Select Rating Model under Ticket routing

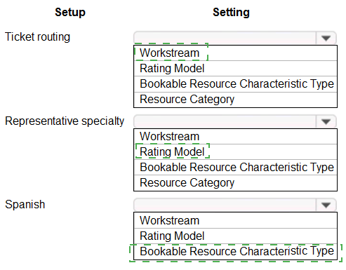[x=235, y=69]
